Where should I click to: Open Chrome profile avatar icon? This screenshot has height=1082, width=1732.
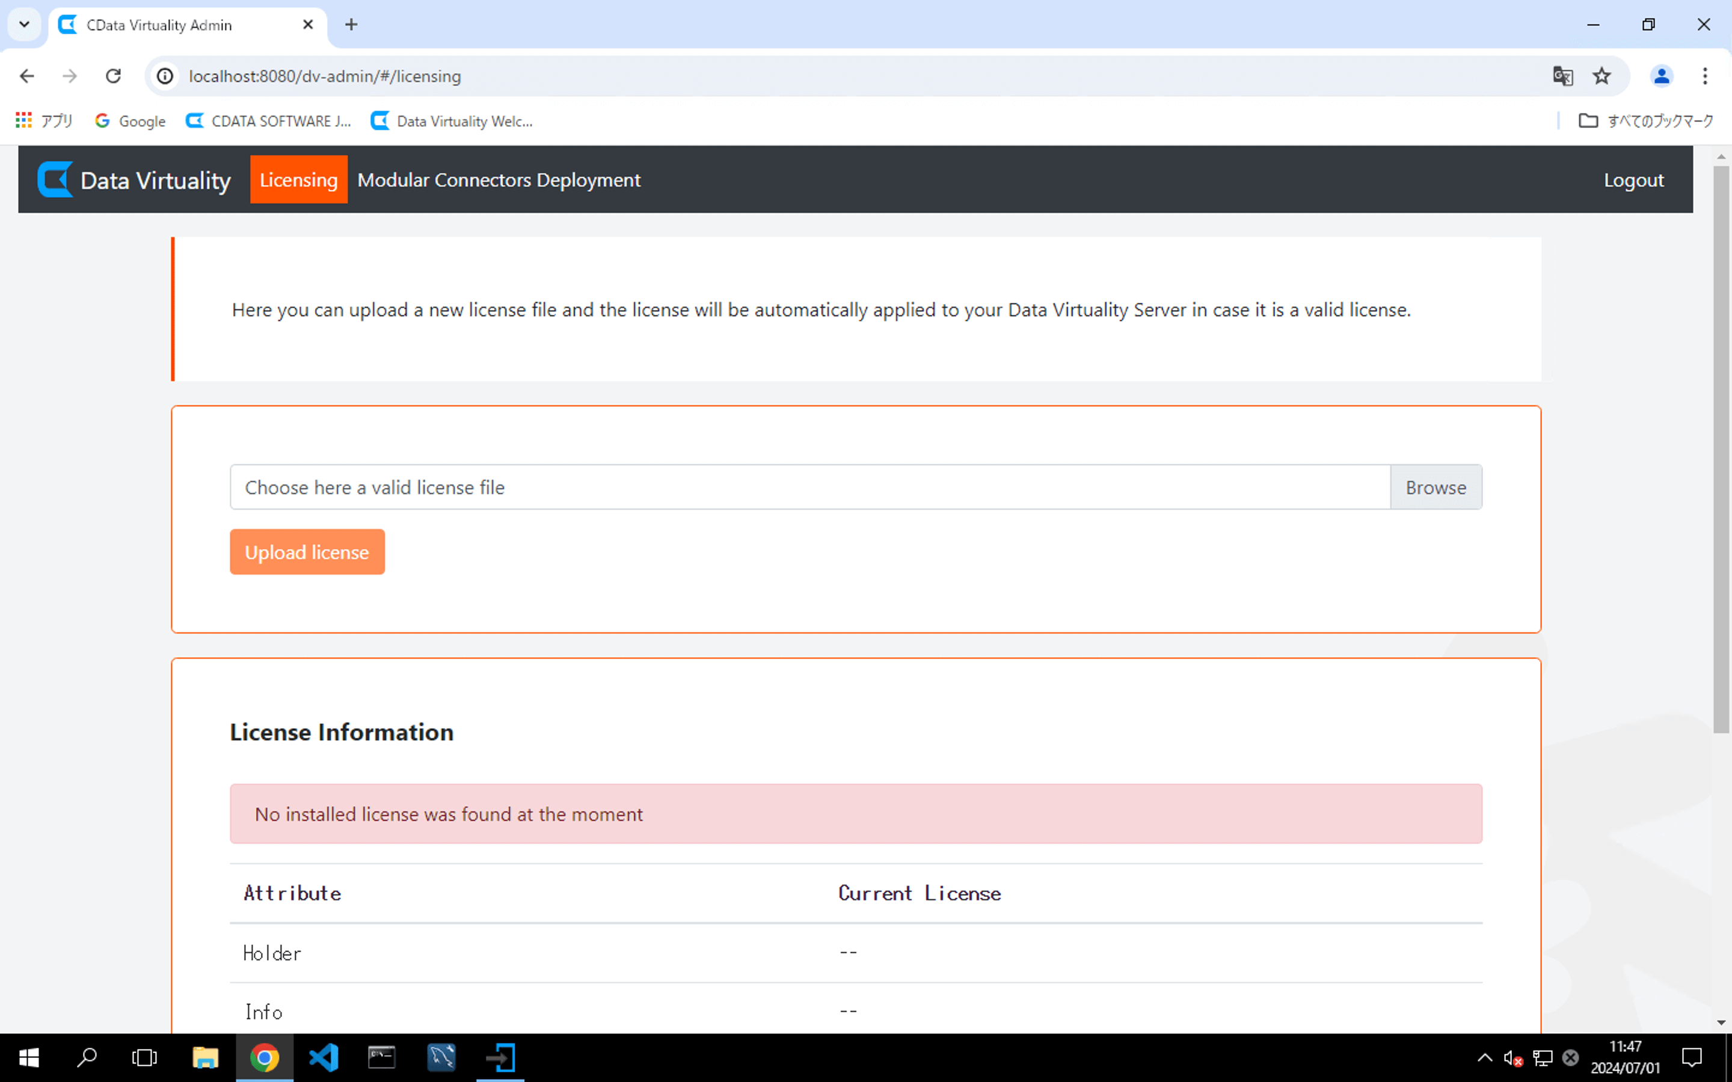[1661, 76]
